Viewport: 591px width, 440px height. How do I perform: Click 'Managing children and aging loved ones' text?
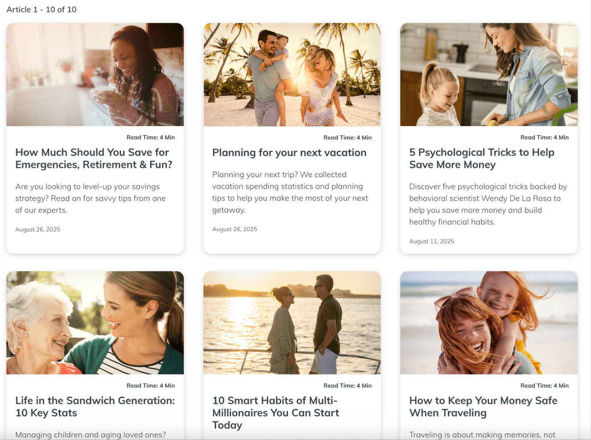90,435
